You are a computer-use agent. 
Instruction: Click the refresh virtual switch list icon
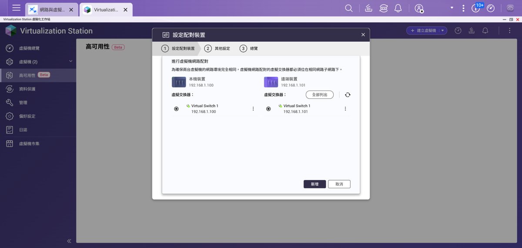tap(347, 95)
